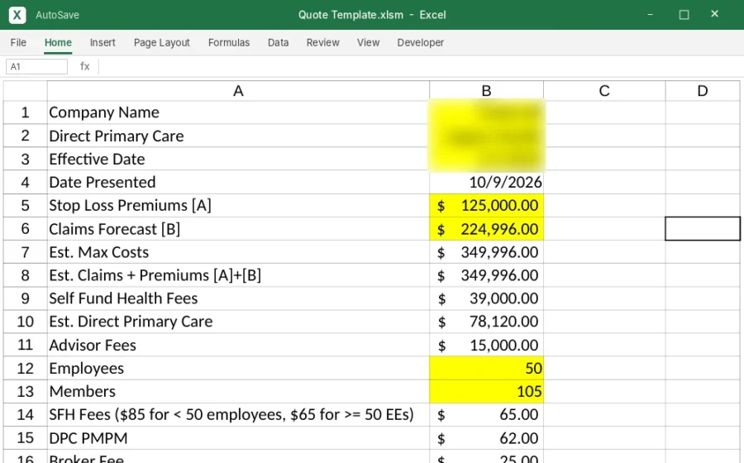
Task: Click the yellow 224,996.00 cell
Action: (486, 229)
